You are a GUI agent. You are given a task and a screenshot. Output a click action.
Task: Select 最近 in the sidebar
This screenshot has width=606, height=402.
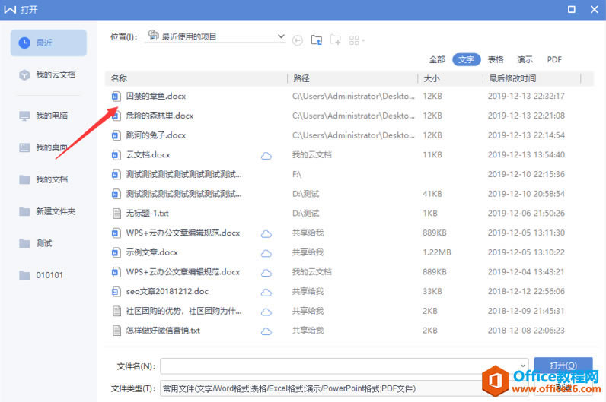[48, 43]
